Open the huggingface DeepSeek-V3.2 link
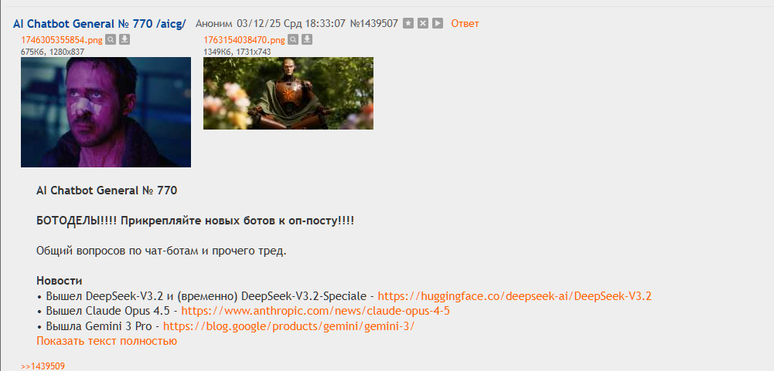The image size is (774, 371). (514, 296)
